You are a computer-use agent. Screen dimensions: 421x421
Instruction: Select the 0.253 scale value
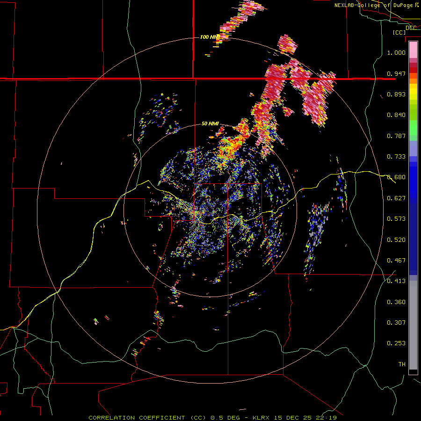click(396, 343)
